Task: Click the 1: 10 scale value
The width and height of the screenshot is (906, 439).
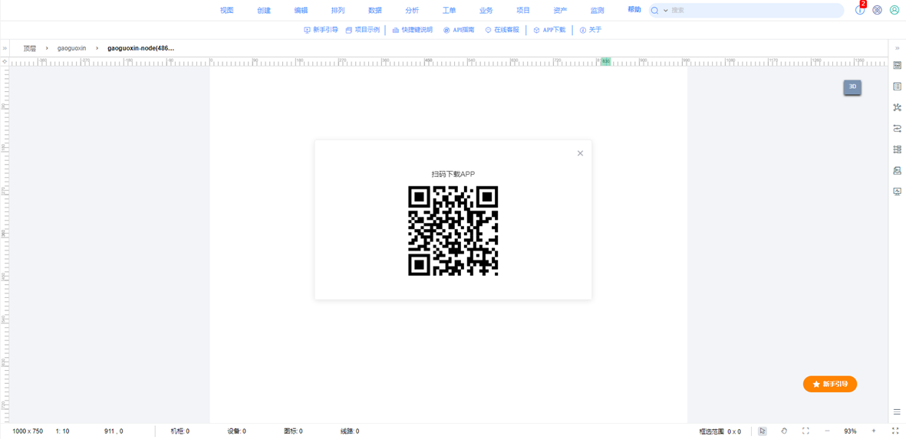Action: pos(62,431)
